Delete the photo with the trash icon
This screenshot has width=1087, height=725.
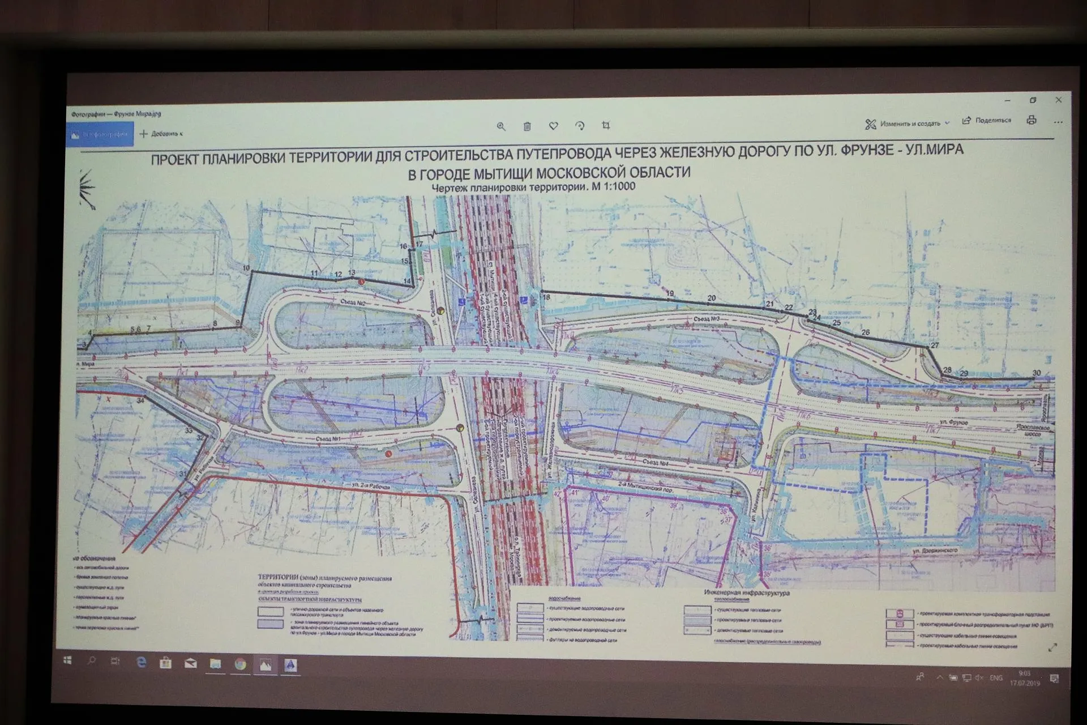(527, 126)
